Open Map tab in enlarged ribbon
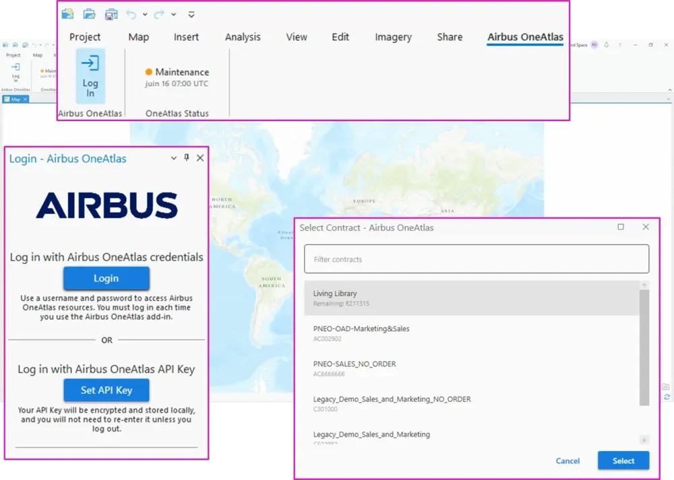The width and height of the screenshot is (674, 480). coord(138,37)
